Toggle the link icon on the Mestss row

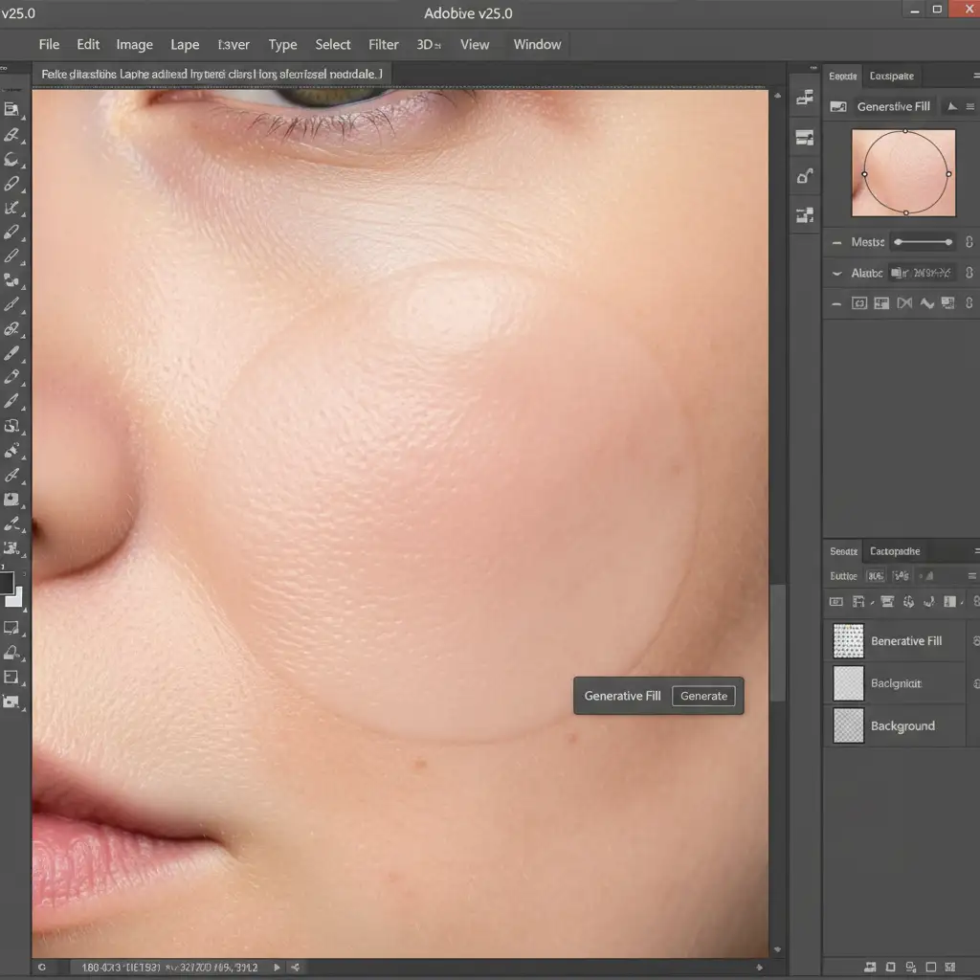[969, 243]
